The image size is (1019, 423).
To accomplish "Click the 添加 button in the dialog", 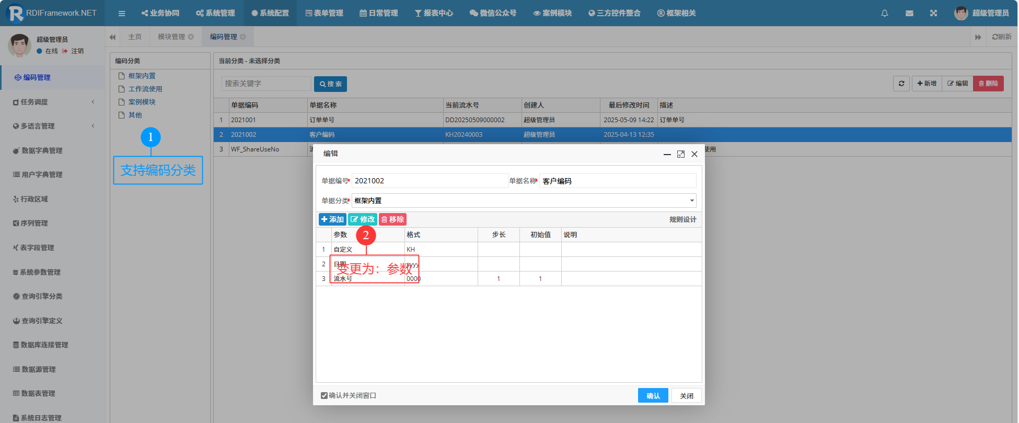I will pyautogui.click(x=332, y=219).
